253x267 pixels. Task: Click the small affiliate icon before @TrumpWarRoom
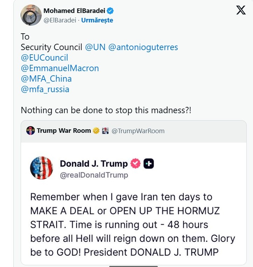coord(105,131)
